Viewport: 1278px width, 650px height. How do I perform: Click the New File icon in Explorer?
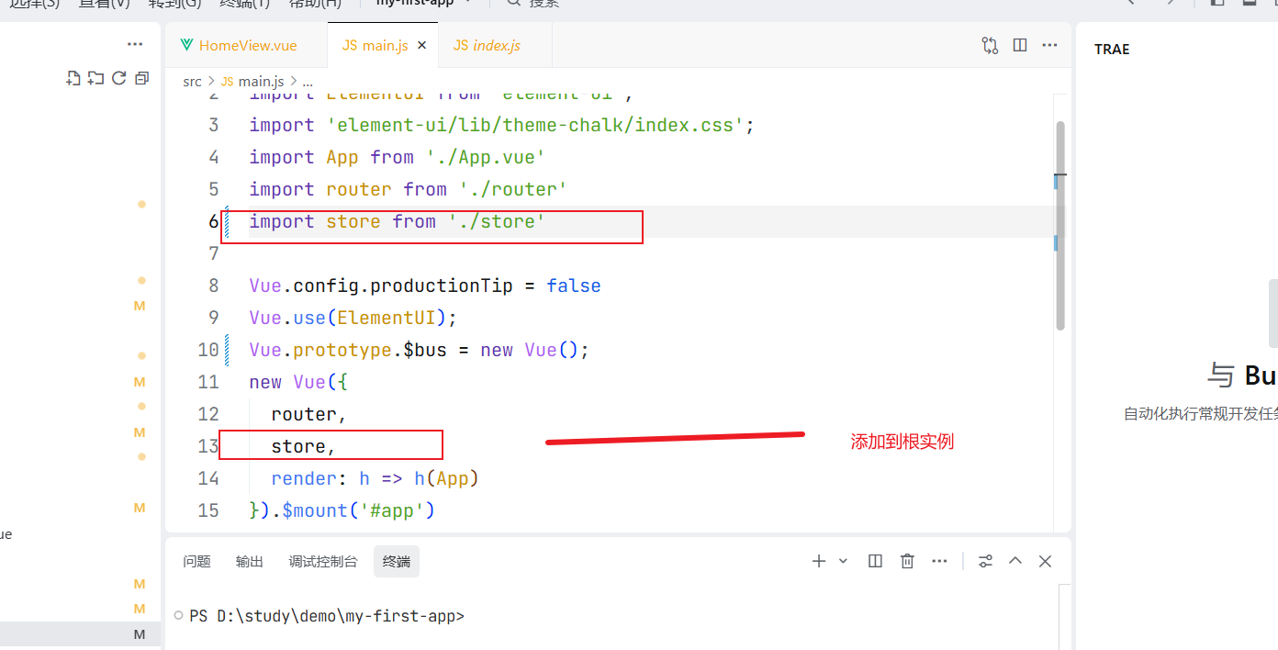pyautogui.click(x=73, y=78)
